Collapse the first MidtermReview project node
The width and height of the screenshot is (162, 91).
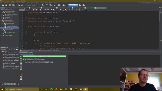click(1, 10)
